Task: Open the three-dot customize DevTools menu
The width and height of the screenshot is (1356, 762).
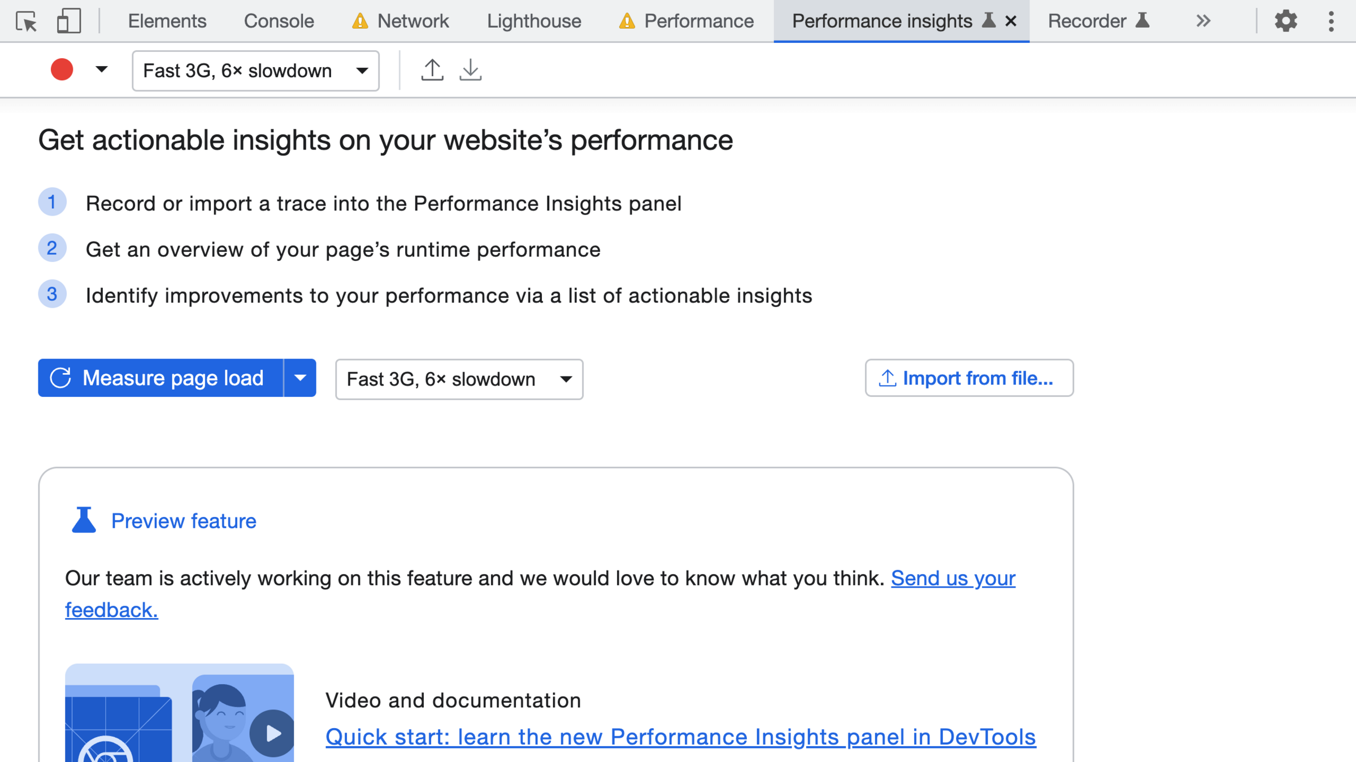Action: [1331, 21]
